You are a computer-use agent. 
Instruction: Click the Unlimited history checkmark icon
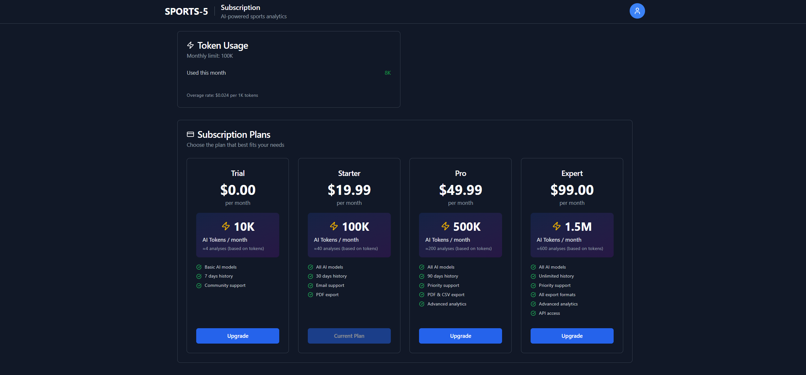pos(533,276)
